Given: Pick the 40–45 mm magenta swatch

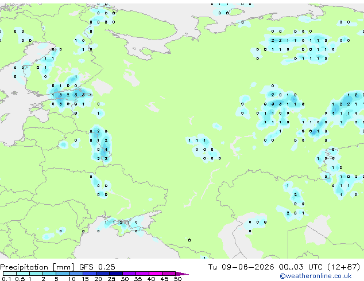Looking at the screenshot, I should [x=156, y=274].
